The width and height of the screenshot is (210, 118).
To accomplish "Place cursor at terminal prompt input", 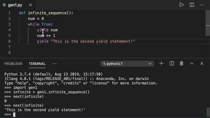I will click(14, 115).
